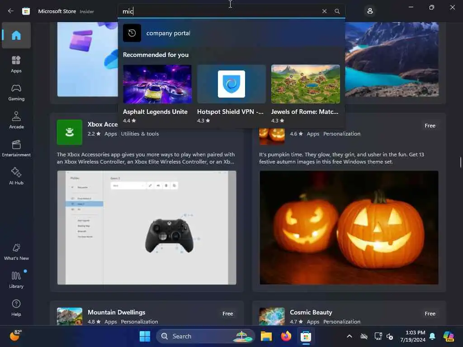Click the Hotspot Shield VPN title
This screenshot has height=347, width=463.
point(230,112)
